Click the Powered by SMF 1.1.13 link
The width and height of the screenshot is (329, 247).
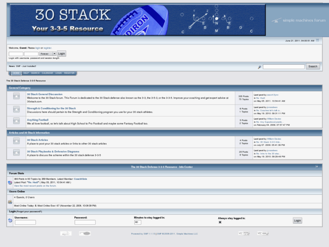(x=143, y=234)
